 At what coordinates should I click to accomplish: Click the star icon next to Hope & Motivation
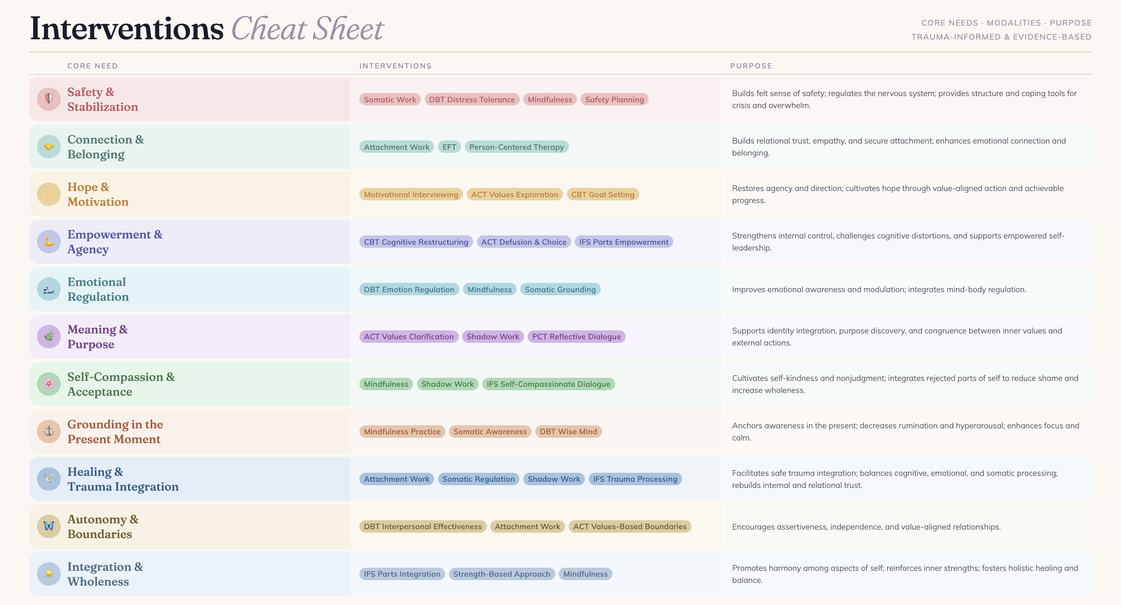[x=49, y=194]
